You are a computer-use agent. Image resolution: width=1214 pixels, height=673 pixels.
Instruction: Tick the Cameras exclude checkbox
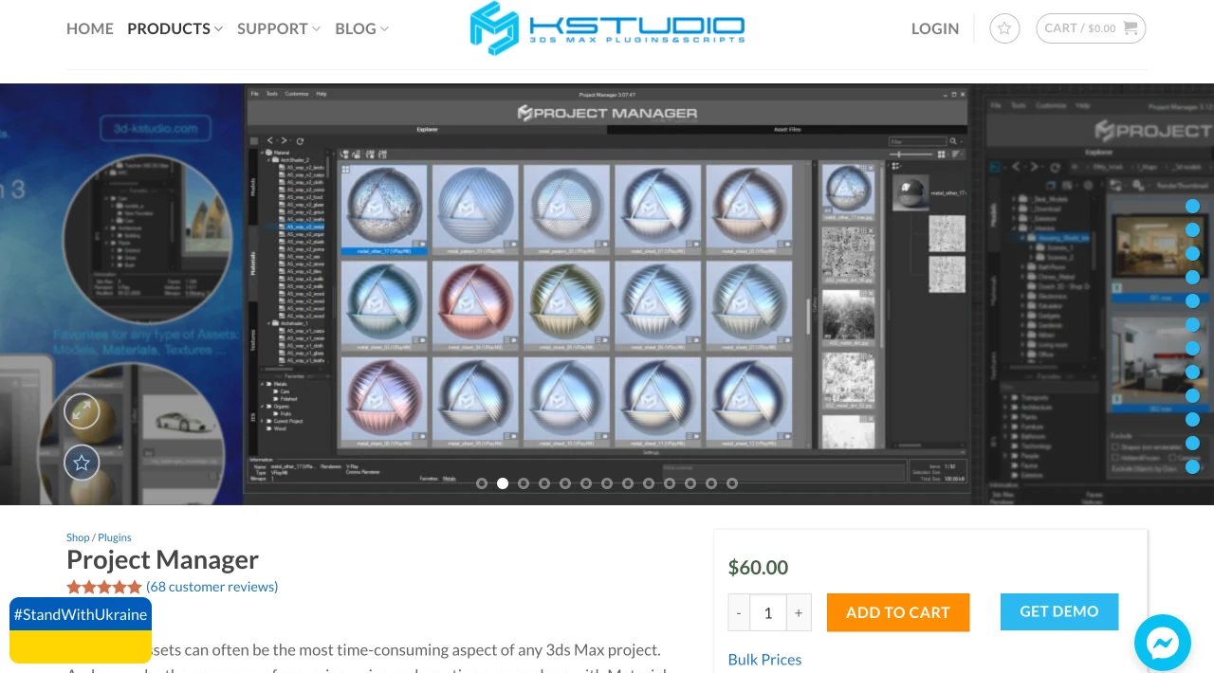point(1172,458)
